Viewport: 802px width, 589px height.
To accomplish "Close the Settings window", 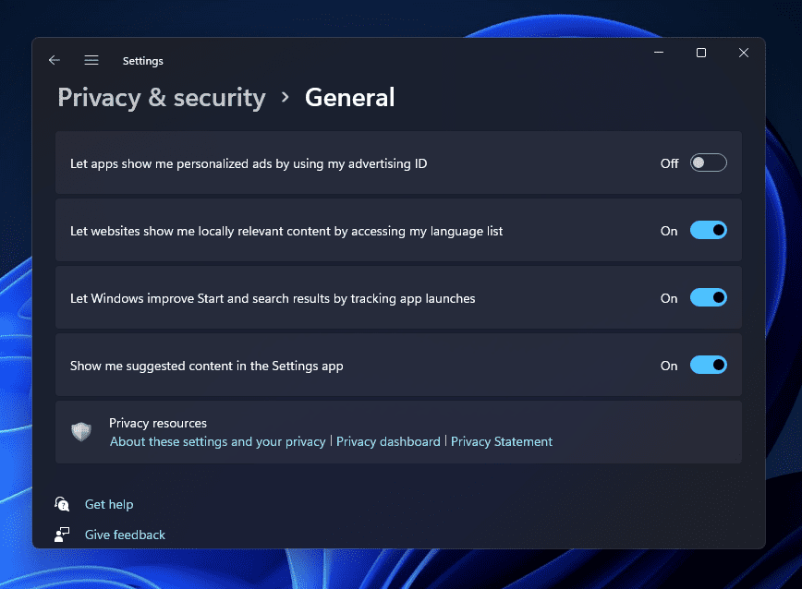I will point(744,54).
